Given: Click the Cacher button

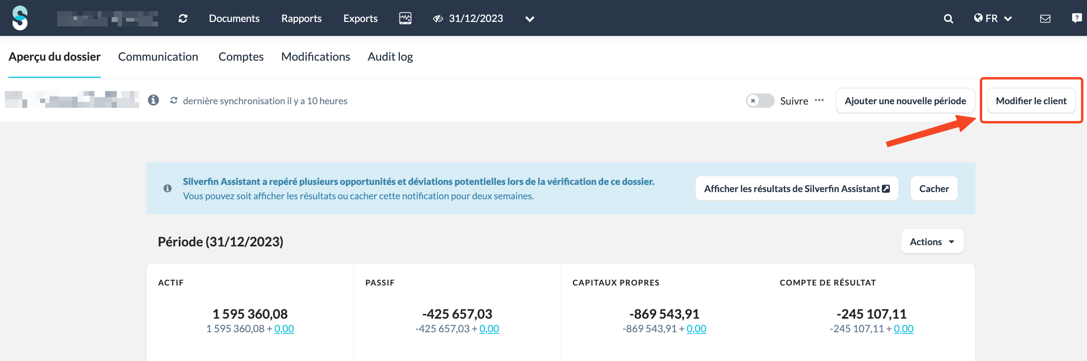Looking at the screenshot, I should pos(934,188).
